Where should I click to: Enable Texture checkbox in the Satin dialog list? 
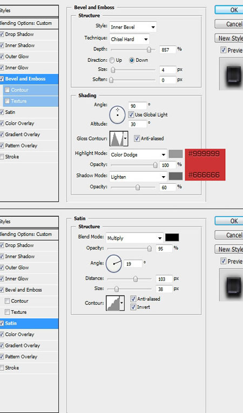(8, 312)
